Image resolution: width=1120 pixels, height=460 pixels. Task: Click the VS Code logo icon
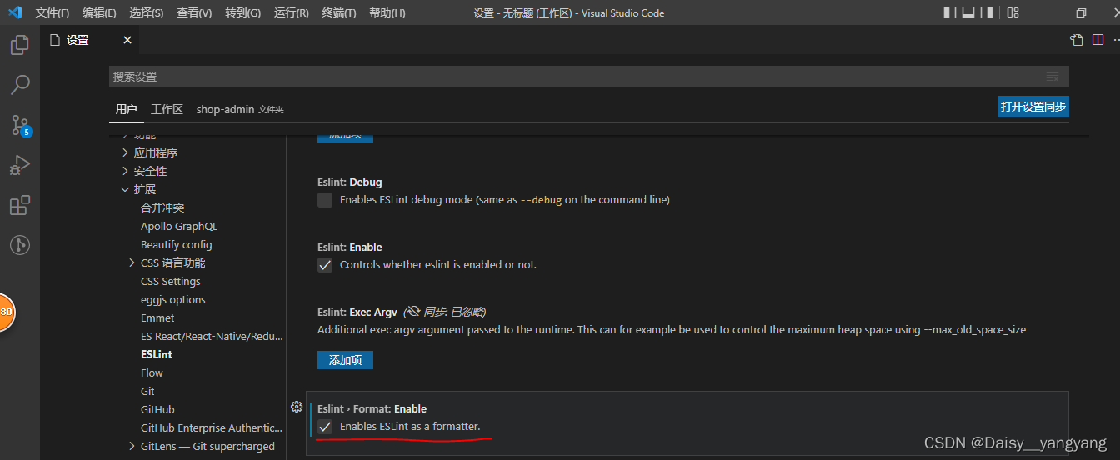pyautogui.click(x=14, y=12)
